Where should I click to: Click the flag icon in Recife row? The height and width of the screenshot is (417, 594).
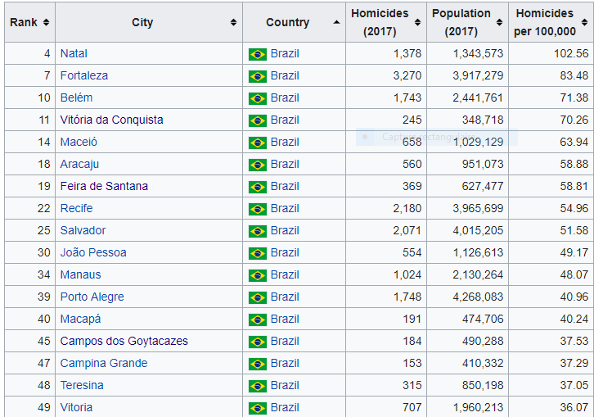[258, 209]
